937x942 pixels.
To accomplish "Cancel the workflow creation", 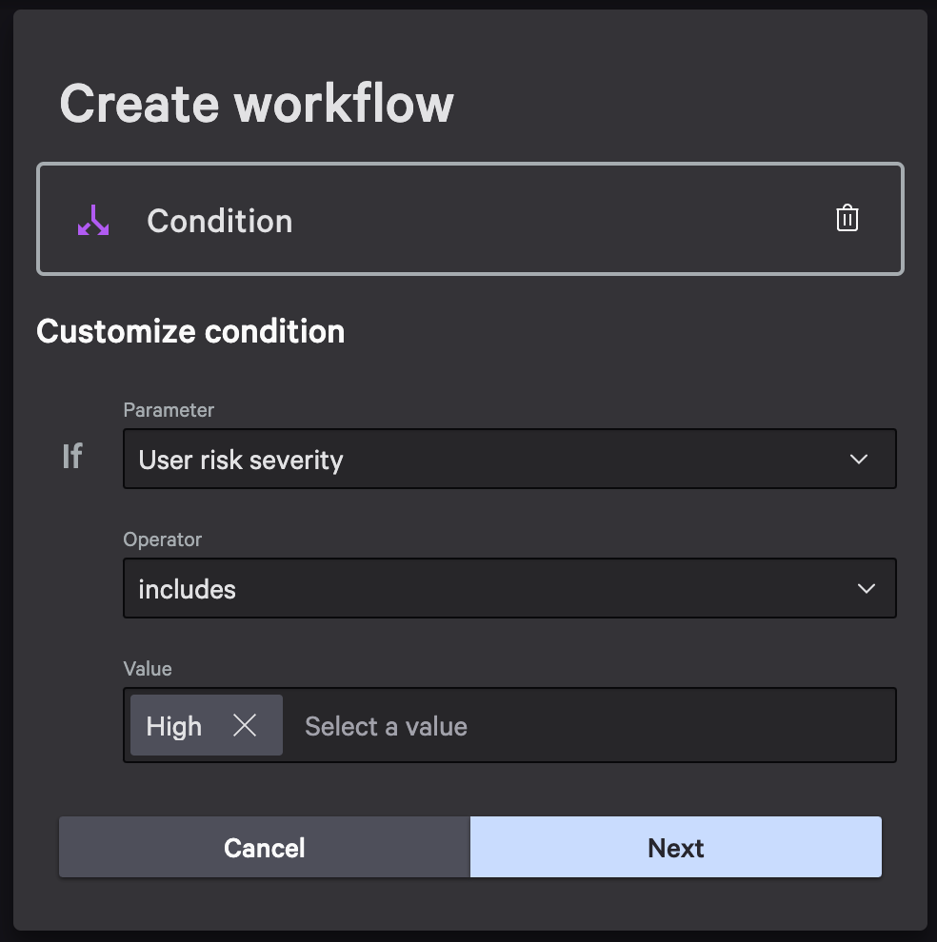I will (264, 847).
